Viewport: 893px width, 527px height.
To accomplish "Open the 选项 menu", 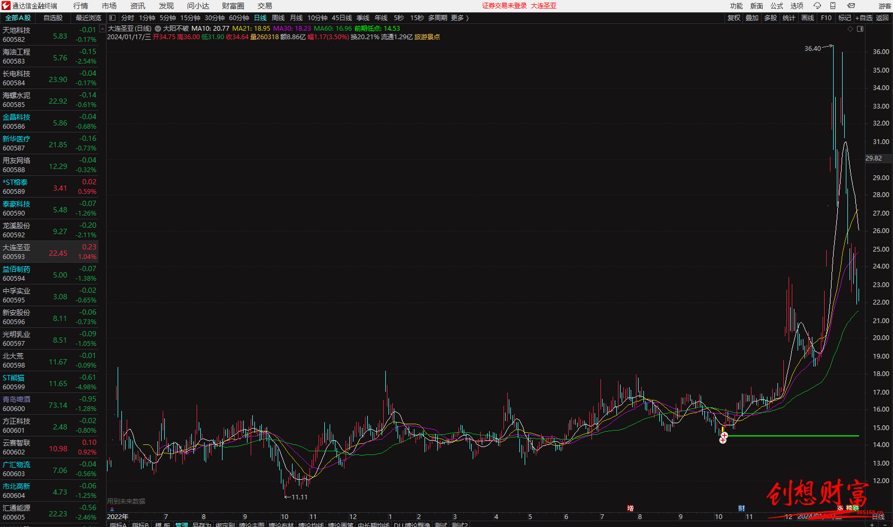I will 797,6.
